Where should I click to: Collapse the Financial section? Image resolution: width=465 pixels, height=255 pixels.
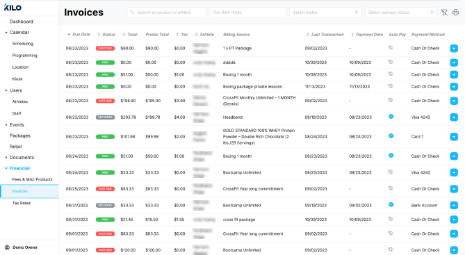(x=6, y=168)
